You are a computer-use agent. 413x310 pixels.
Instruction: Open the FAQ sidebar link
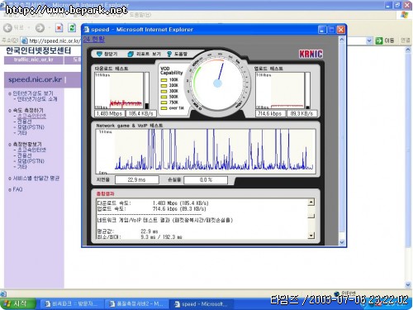point(17,189)
